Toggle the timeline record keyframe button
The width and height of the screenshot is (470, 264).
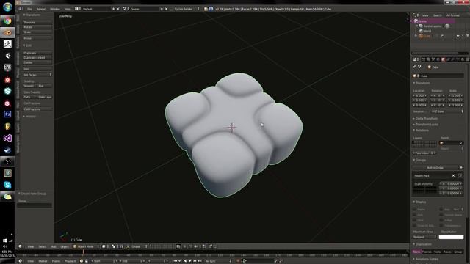coord(238,261)
